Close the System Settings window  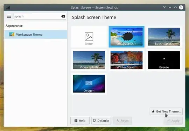pyautogui.click(x=181, y=7)
